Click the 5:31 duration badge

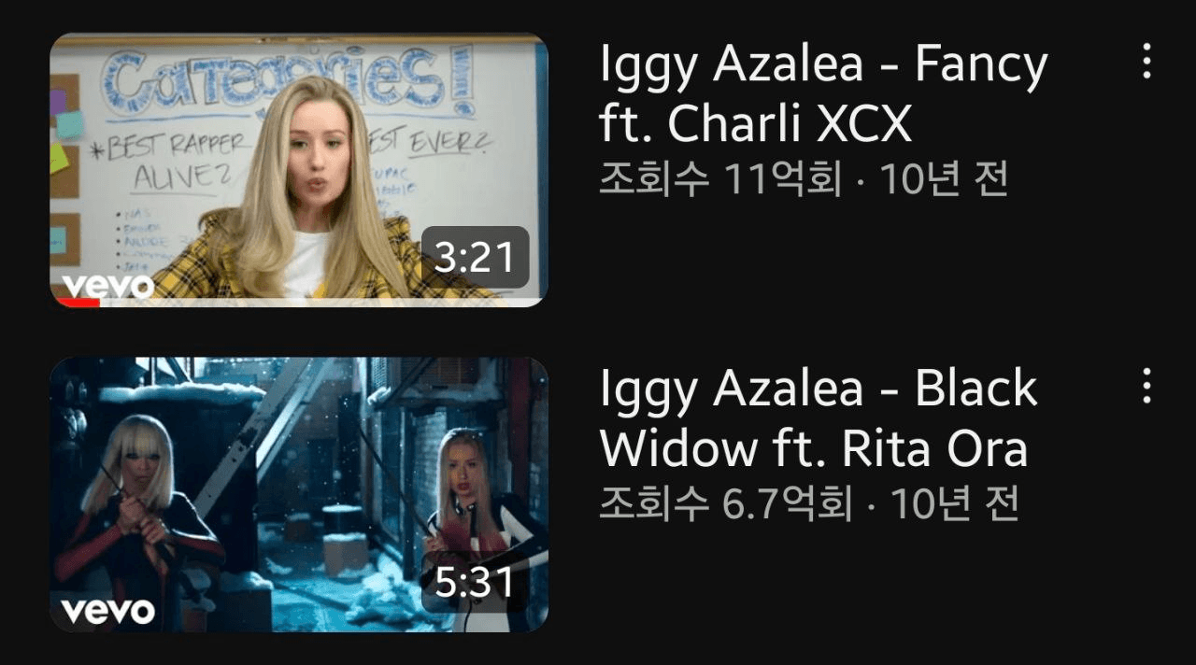(x=475, y=582)
